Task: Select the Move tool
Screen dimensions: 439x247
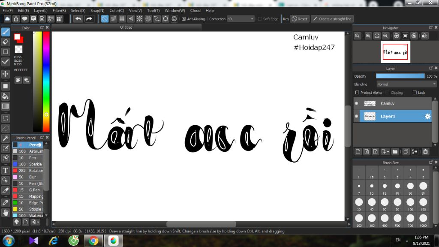Action: [6, 74]
